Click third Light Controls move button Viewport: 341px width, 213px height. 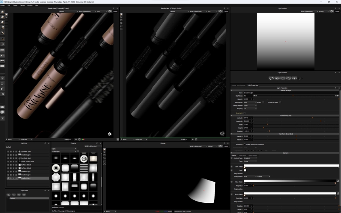(283, 78)
